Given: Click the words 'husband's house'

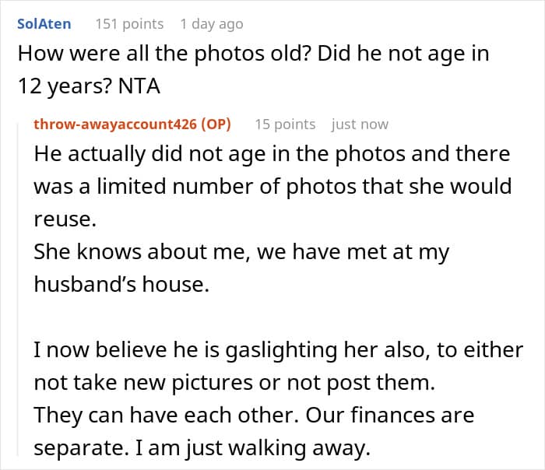Looking at the screenshot, I should [121, 285].
